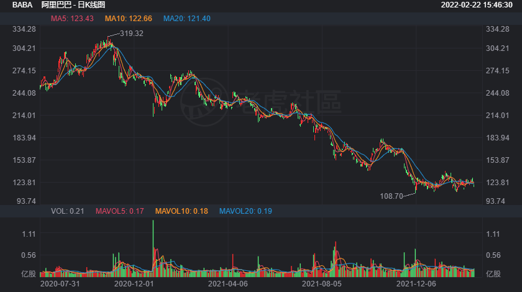Click left axis price label 123.81
Screen dimensions: 522x292
pyautogui.click(x=24, y=183)
